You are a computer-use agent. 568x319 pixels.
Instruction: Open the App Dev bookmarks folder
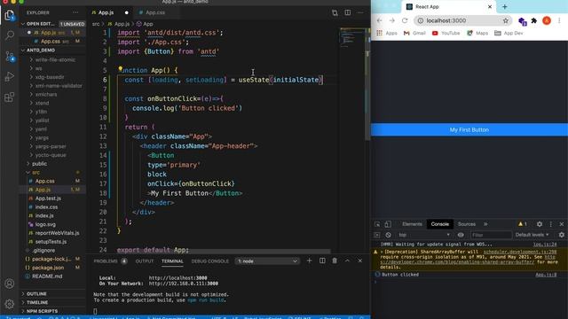[x=509, y=33]
